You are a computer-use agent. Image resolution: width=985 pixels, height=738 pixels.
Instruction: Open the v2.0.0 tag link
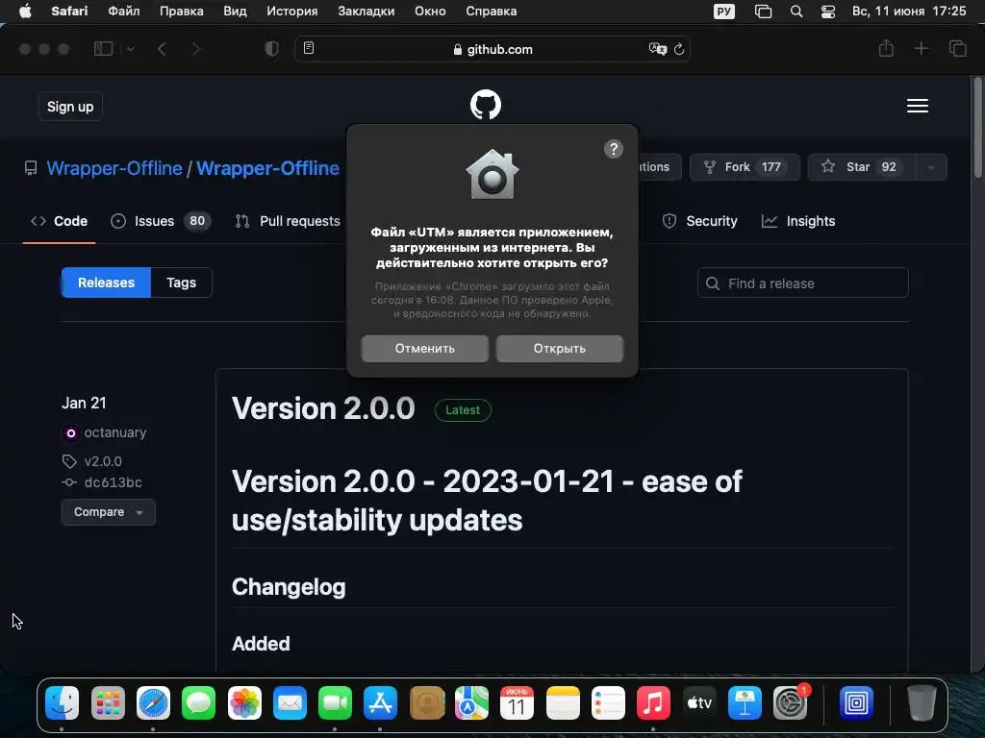[x=103, y=461]
